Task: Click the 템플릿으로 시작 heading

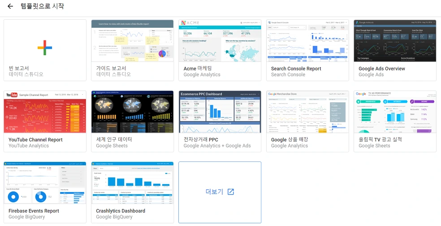Action: tap(42, 6)
